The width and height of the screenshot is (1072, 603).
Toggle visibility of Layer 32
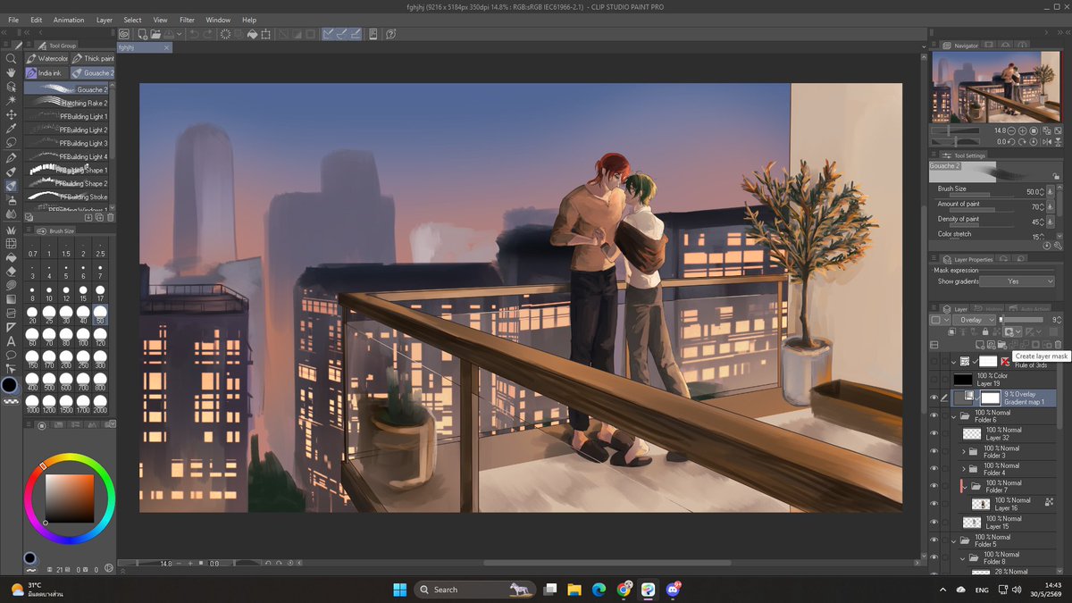[934, 433]
